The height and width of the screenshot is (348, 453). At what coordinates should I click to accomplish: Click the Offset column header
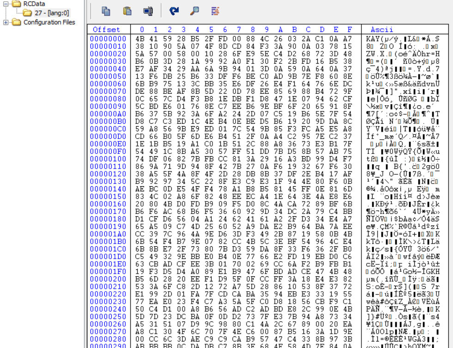click(106, 30)
